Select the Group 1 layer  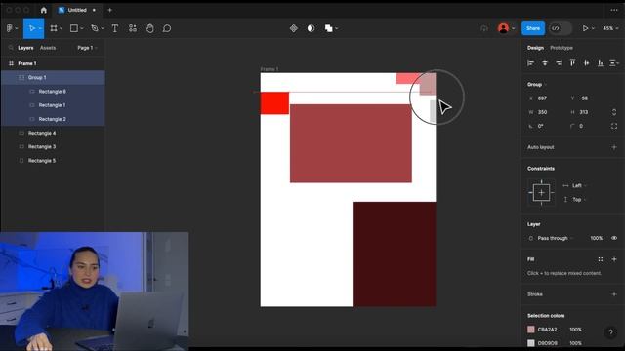pos(53,78)
